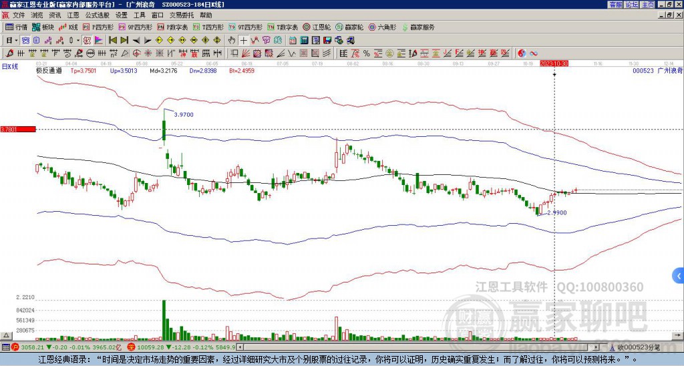Click the 论坛 forum button

click(x=631, y=5)
